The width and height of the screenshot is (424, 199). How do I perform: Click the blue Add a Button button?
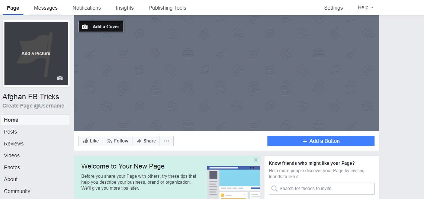coord(321,141)
